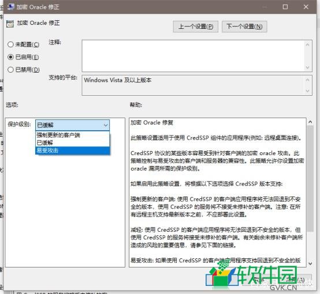Click supported platform box scroll up arrow

[307, 80]
